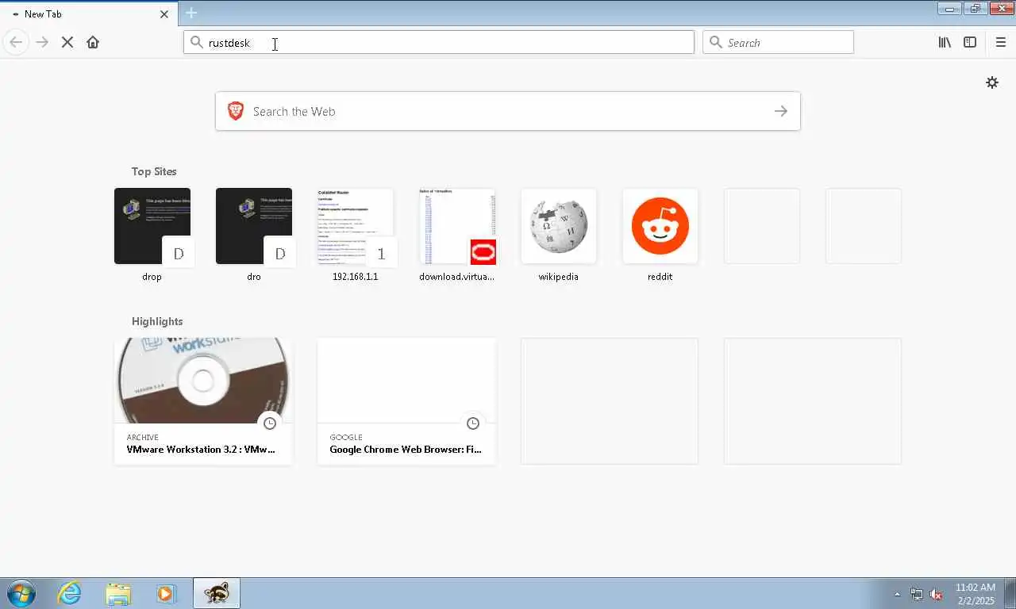Click the toolbar Search box
The height and width of the screenshot is (609, 1016).
778,42
